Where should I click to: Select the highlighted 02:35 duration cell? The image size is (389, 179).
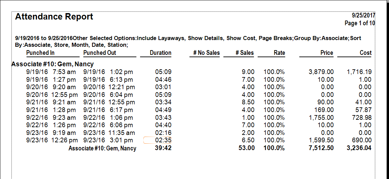tap(163, 140)
